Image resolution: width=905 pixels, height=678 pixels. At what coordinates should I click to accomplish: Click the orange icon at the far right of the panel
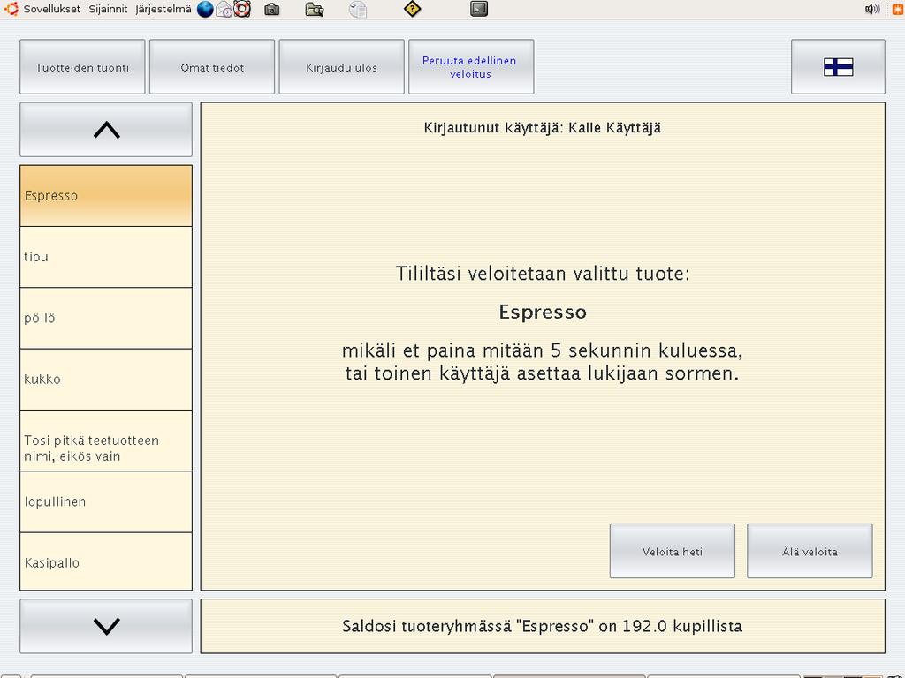[x=898, y=9]
